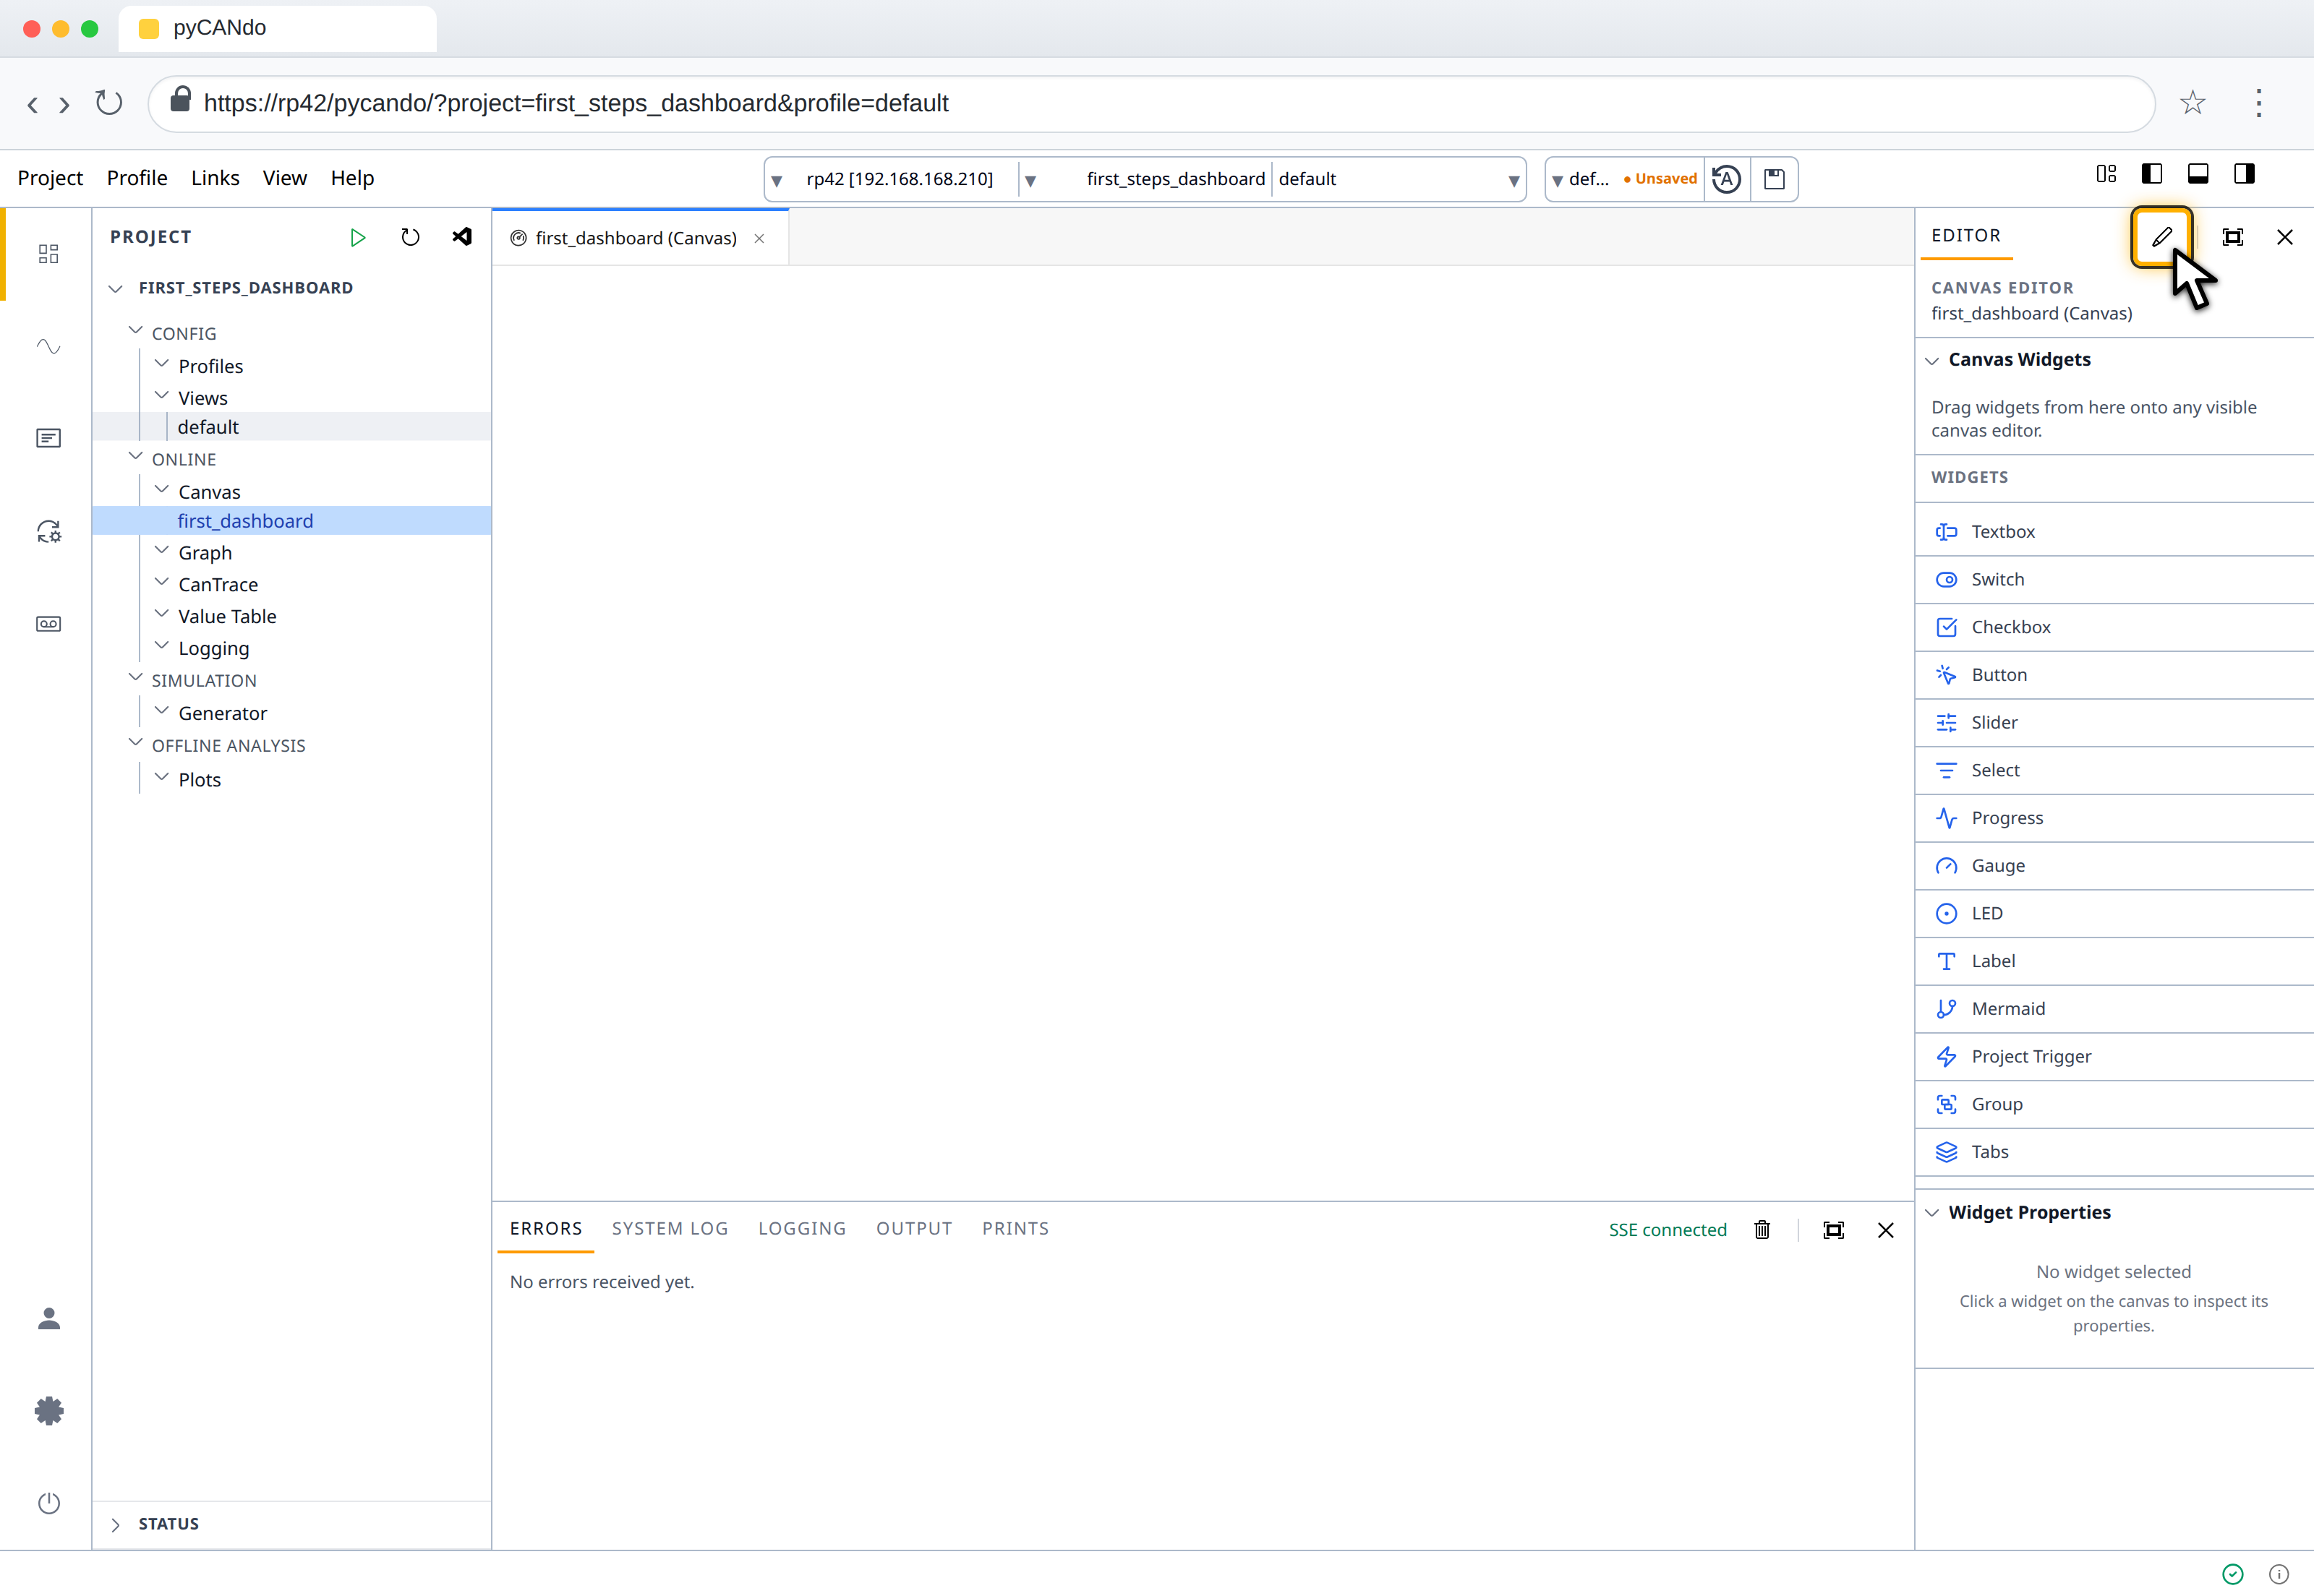Select the Slider widget

2114,722
